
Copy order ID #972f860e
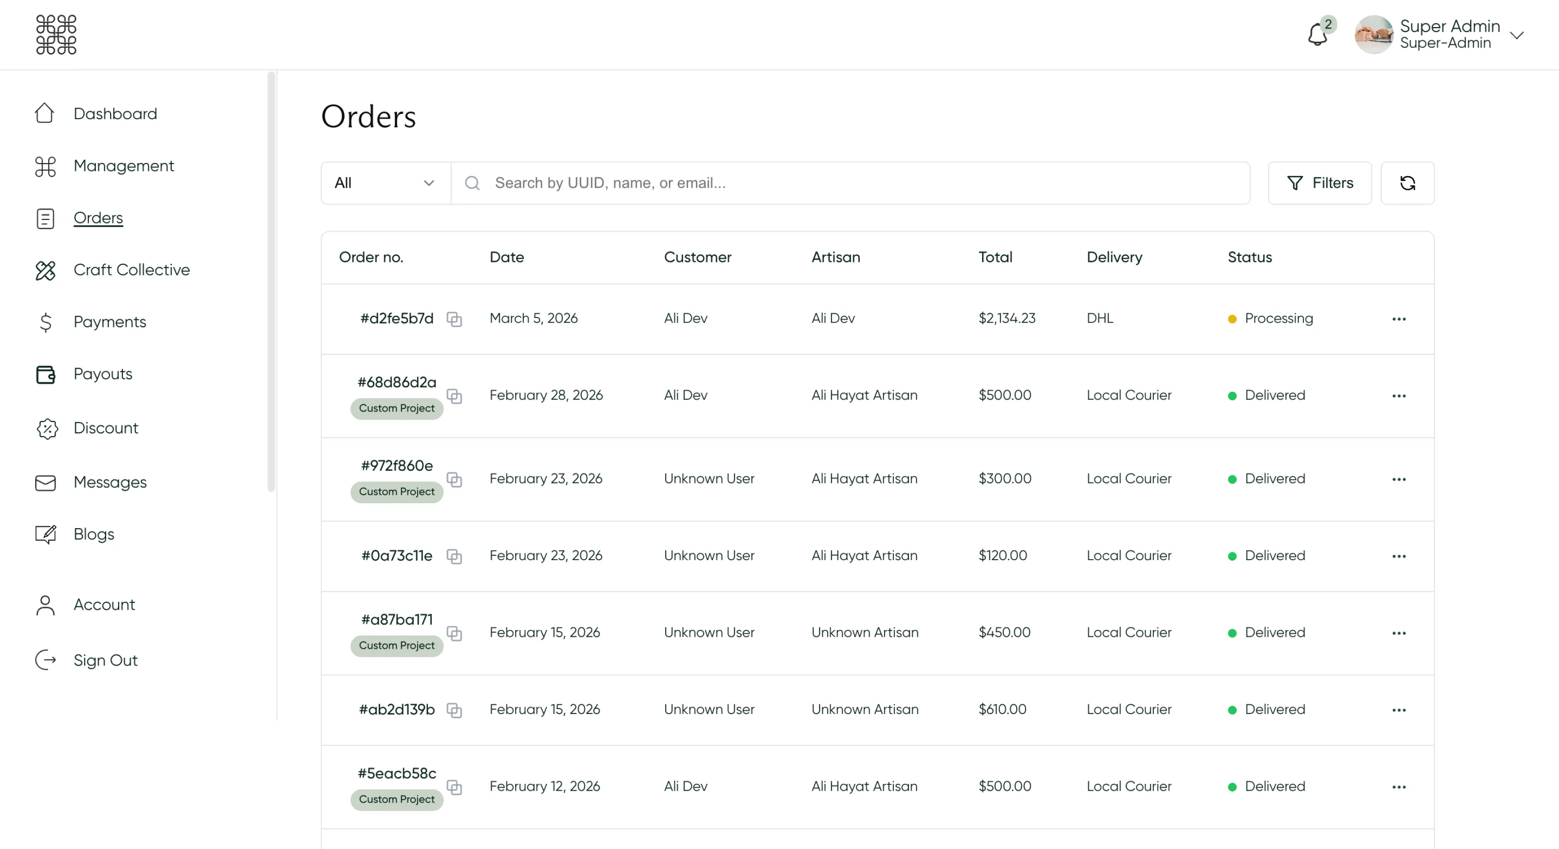(x=454, y=479)
